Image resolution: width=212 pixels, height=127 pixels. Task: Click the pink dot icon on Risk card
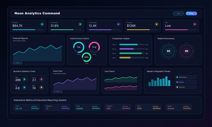point(195,24)
